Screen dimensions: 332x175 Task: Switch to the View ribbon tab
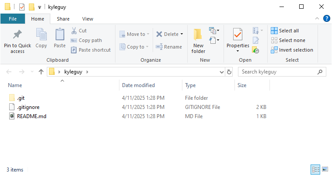[x=87, y=19]
